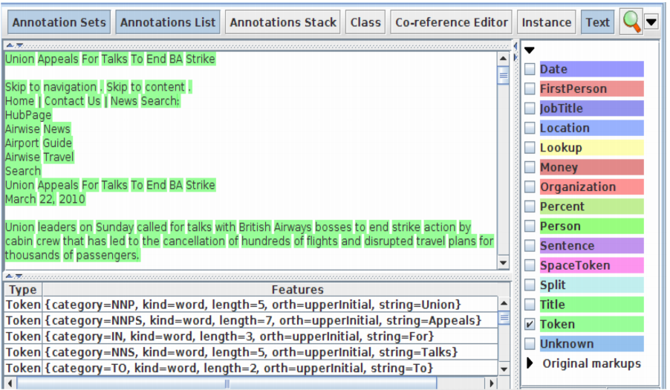670x390 pixels.
Task: Click the magnifying glass search icon
Action: click(x=631, y=22)
